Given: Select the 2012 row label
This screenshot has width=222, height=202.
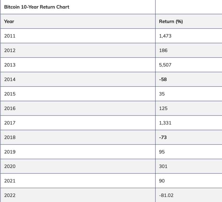Looking at the screenshot, I should coord(10,51).
